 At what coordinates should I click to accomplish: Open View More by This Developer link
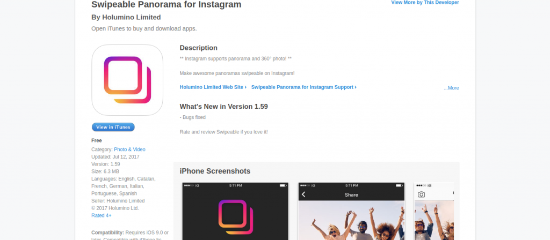(425, 3)
